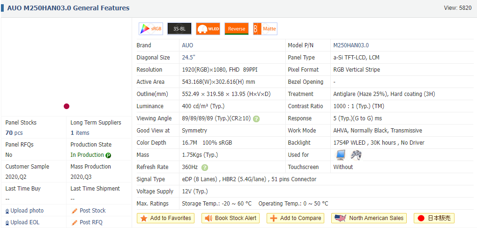Screen dimensions: 477x228
Task: Click the Post Stock pencil icon
Action: pyautogui.click(x=74, y=211)
